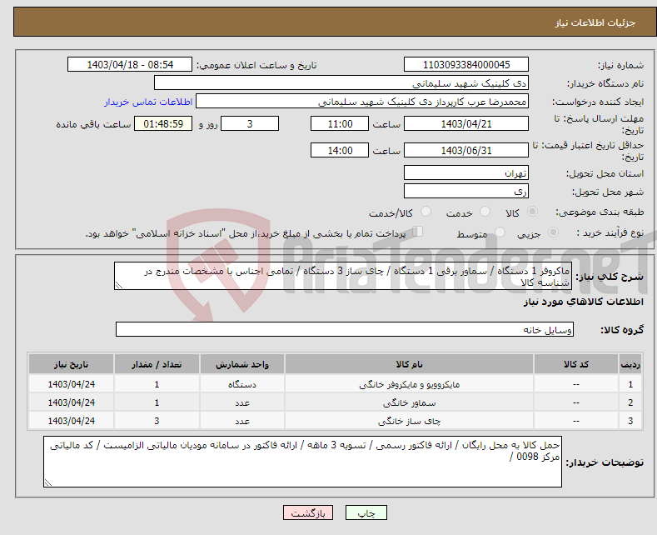
Task: Click the اطلاعات کالاهای مورد نیاز heading
Action: coord(583,302)
